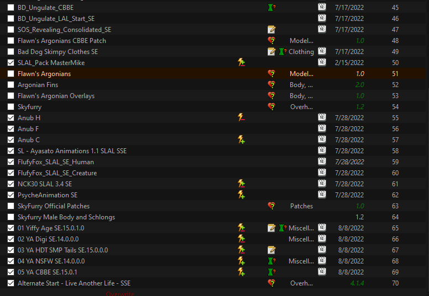
Task: Click the green flag icon on 04 YA NSFW row
Action: click(271, 261)
